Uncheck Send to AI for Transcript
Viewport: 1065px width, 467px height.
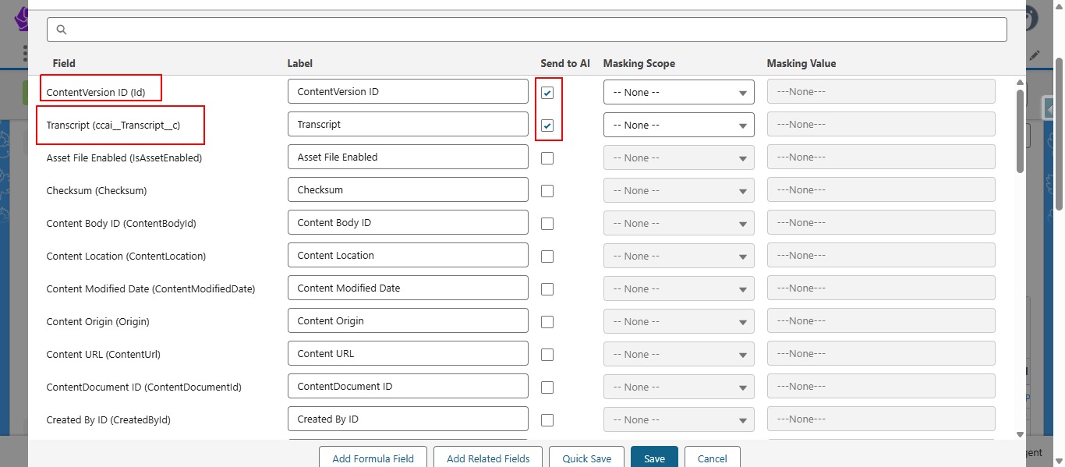547,126
